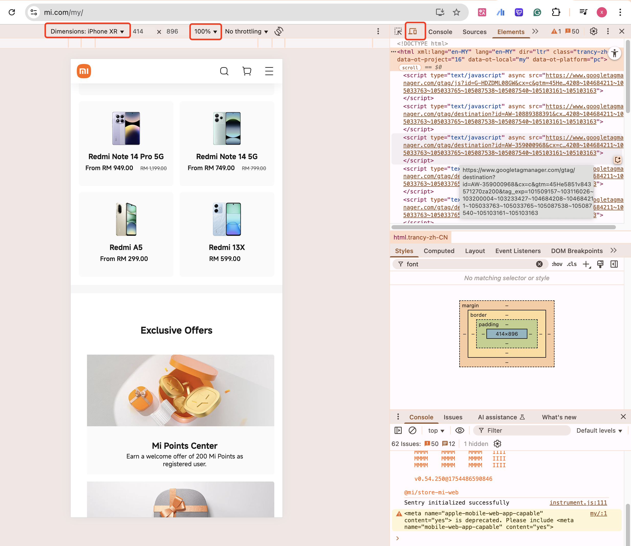Click the html.trancy-zh-CN breadcrumb
The image size is (631, 546).
point(420,237)
